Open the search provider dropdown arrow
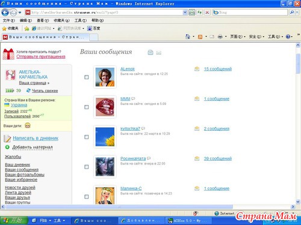 coord(297,13)
